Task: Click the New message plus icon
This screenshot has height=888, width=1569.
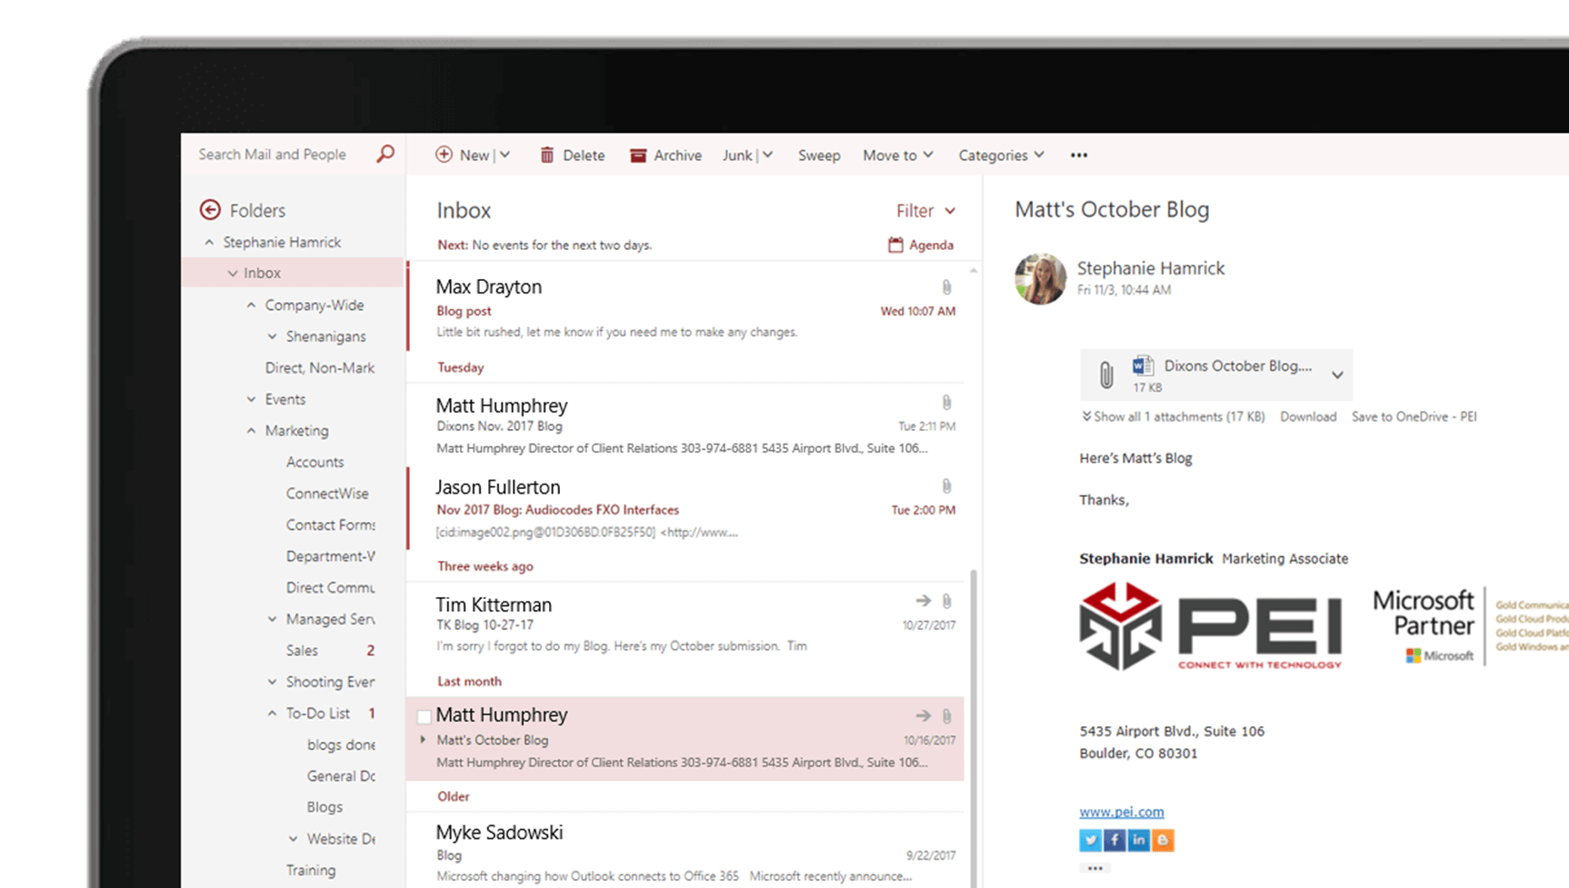Action: tap(444, 155)
